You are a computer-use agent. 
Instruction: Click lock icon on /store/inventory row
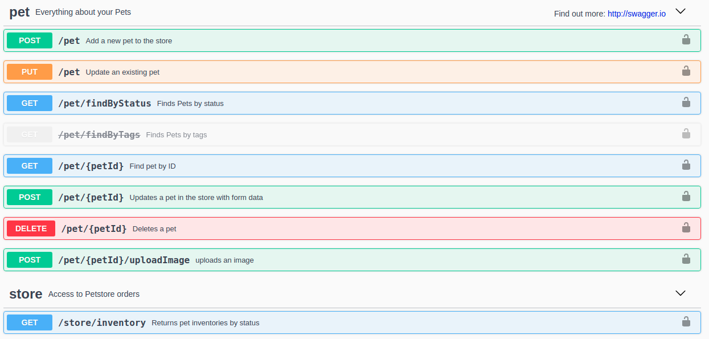pyautogui.click(x=686, y=322)
